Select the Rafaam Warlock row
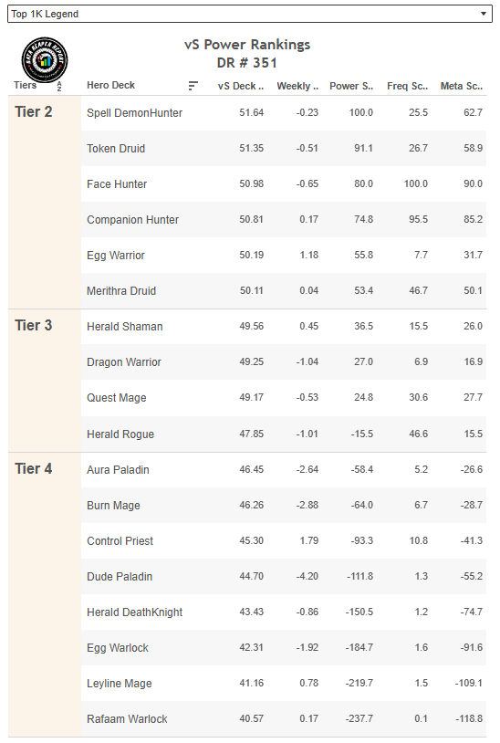This screenshot has height=743, width=500. pos(284,719)
